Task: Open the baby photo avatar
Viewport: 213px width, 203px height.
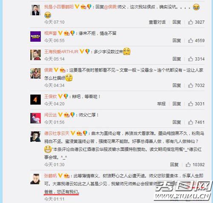Action: pos(35,55)
